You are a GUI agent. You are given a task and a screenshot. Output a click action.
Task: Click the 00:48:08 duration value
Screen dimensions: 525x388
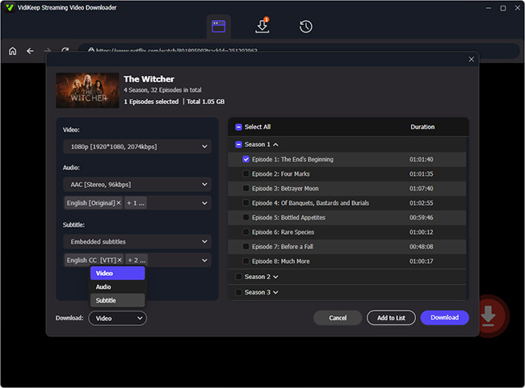pyautogui.click(x=421, y=247)
